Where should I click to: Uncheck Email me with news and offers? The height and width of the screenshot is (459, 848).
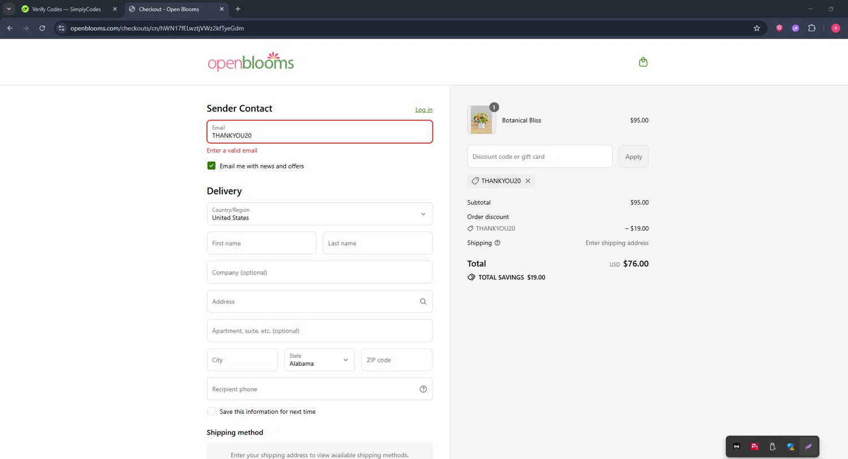(211, 166)
